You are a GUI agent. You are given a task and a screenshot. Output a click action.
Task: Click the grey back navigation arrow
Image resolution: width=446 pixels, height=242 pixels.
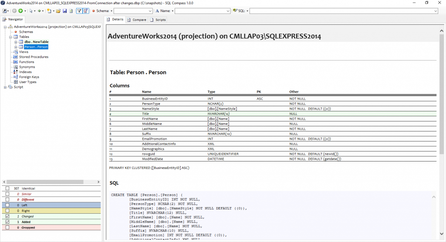tap(14, 11)
